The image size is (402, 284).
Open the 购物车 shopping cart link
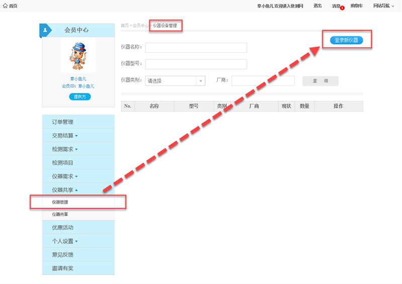click(x=357, y=6)
